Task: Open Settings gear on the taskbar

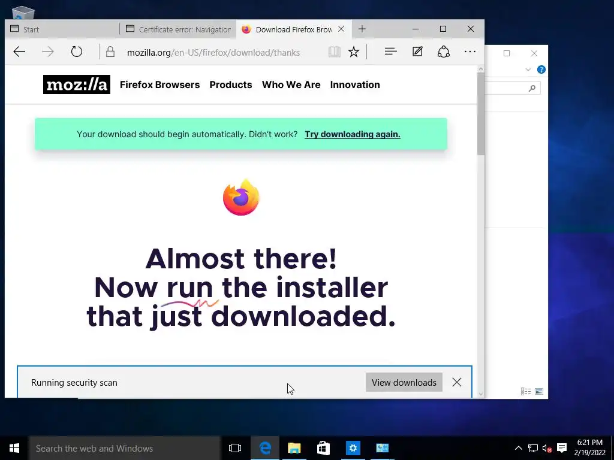Action: (353, 448)
